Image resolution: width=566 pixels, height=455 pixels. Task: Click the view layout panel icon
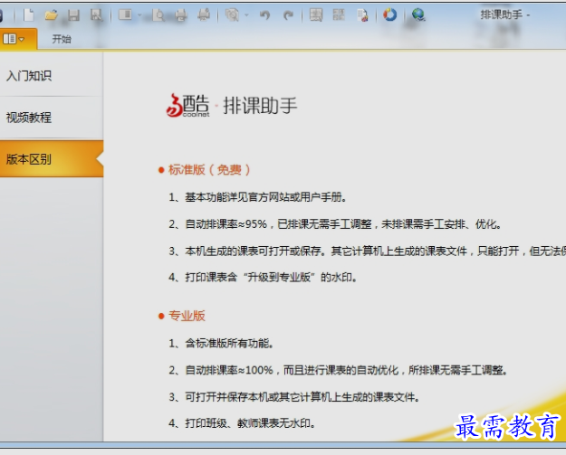click(125, 14)
